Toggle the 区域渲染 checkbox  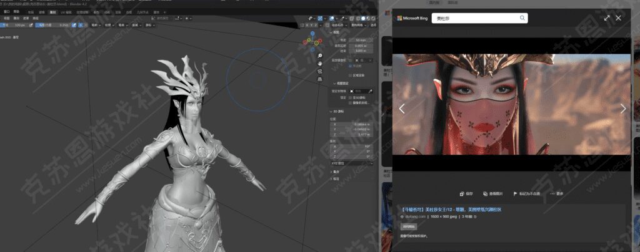352,75
